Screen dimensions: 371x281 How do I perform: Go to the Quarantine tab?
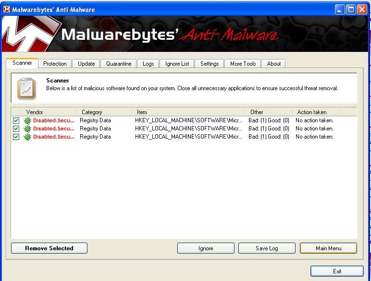[x=119, y=64]
